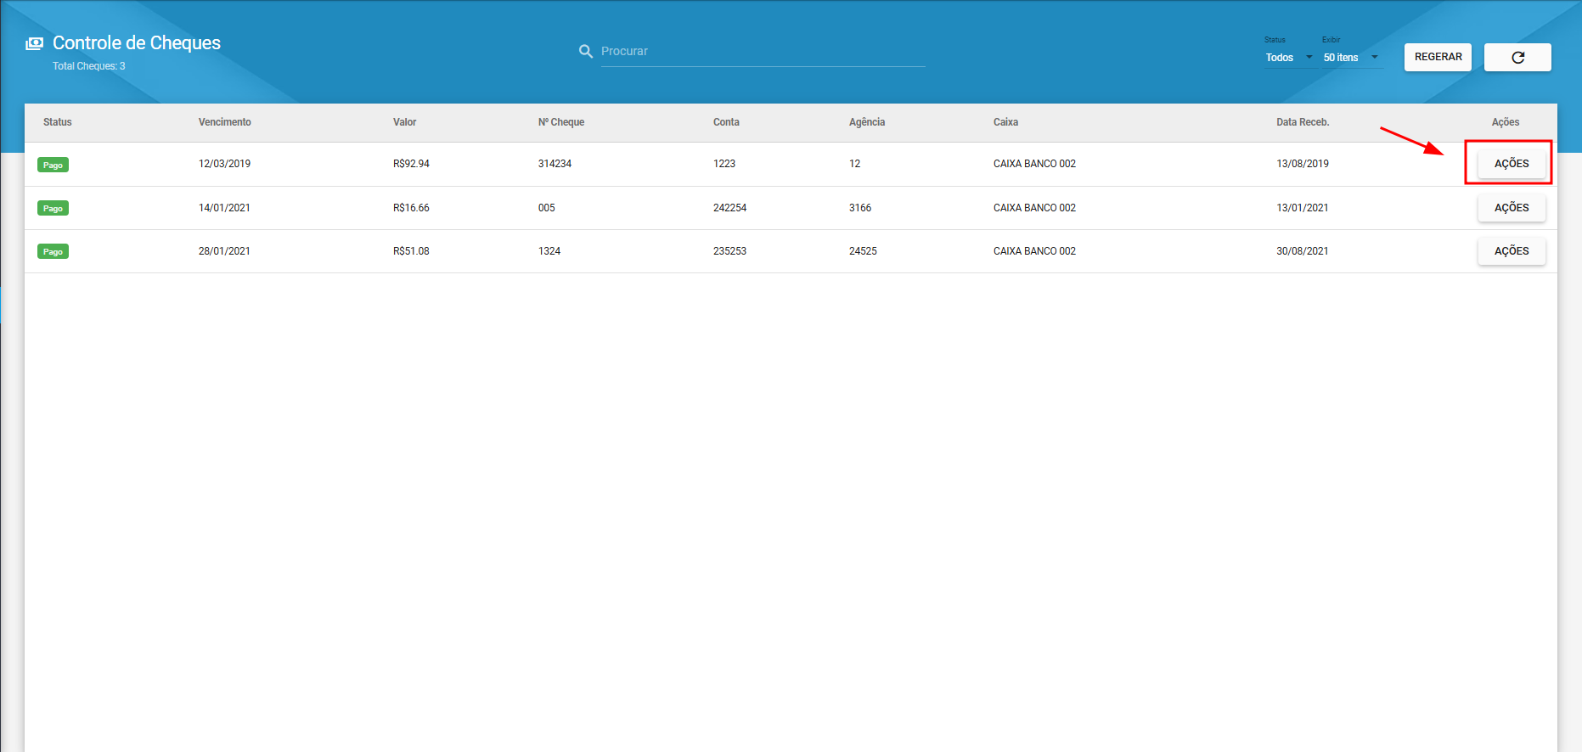
Task: Click received date 30/08/2021
Action: coord(1303,251)
